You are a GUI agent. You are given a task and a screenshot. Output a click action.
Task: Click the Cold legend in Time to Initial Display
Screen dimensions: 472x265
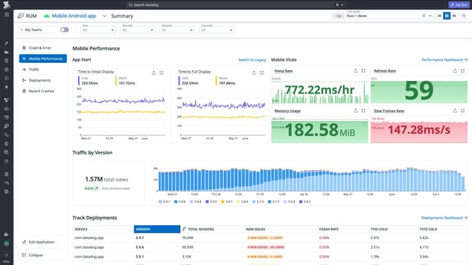[88, 81]
